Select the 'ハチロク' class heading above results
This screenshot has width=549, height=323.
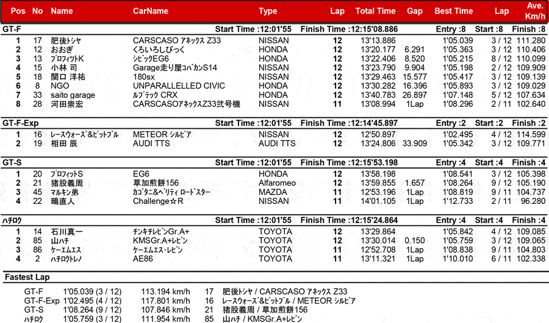(12, 220)
